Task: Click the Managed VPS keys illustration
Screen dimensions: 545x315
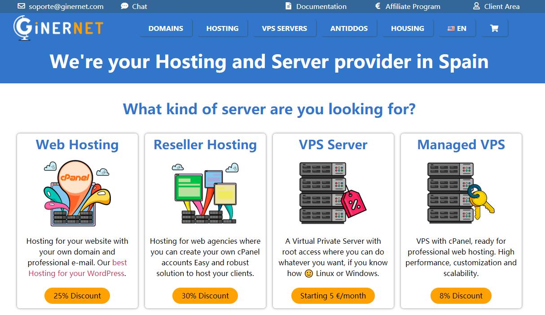Action: tap(461, 193)
